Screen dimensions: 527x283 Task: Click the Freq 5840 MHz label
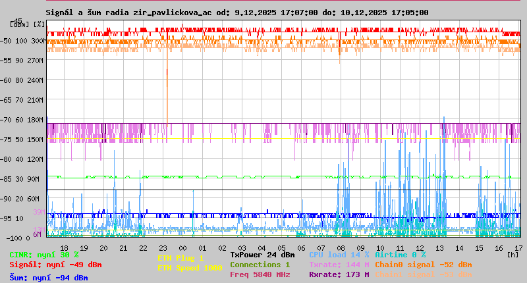(x=260, y=274)
